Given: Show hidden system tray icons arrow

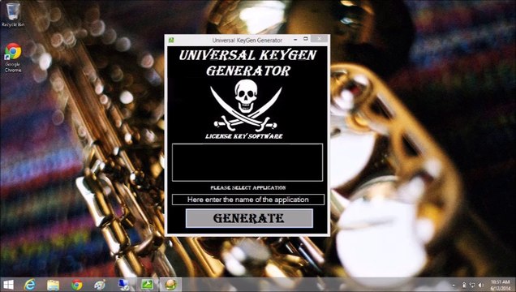Looking at the screenshot, I should click(x=454, y=286).
